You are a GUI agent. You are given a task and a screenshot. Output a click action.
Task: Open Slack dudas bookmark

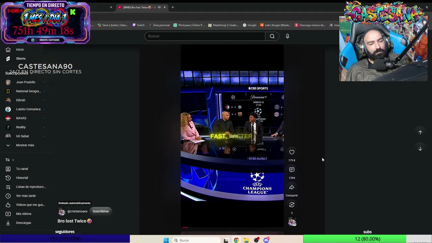[113, 25]
